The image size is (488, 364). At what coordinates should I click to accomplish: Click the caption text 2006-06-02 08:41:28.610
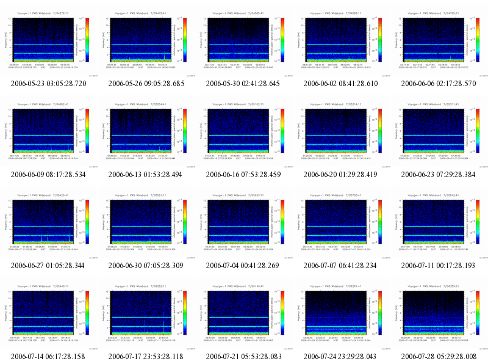click(x=340, y=84)
